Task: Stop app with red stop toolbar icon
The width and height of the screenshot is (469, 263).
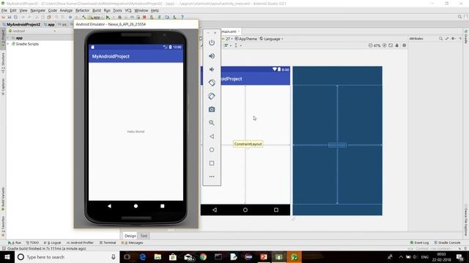Action: [x=144, y=18]
